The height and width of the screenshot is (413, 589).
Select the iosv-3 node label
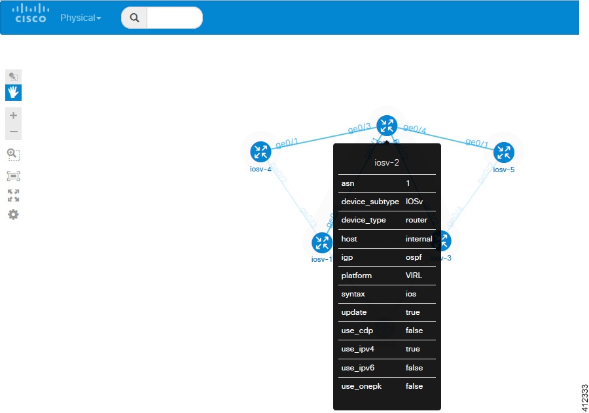click(x=442, y=258)
